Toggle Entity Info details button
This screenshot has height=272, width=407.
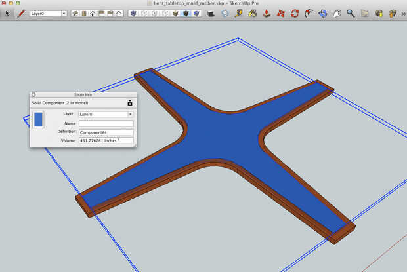click(x=130, y=103)
